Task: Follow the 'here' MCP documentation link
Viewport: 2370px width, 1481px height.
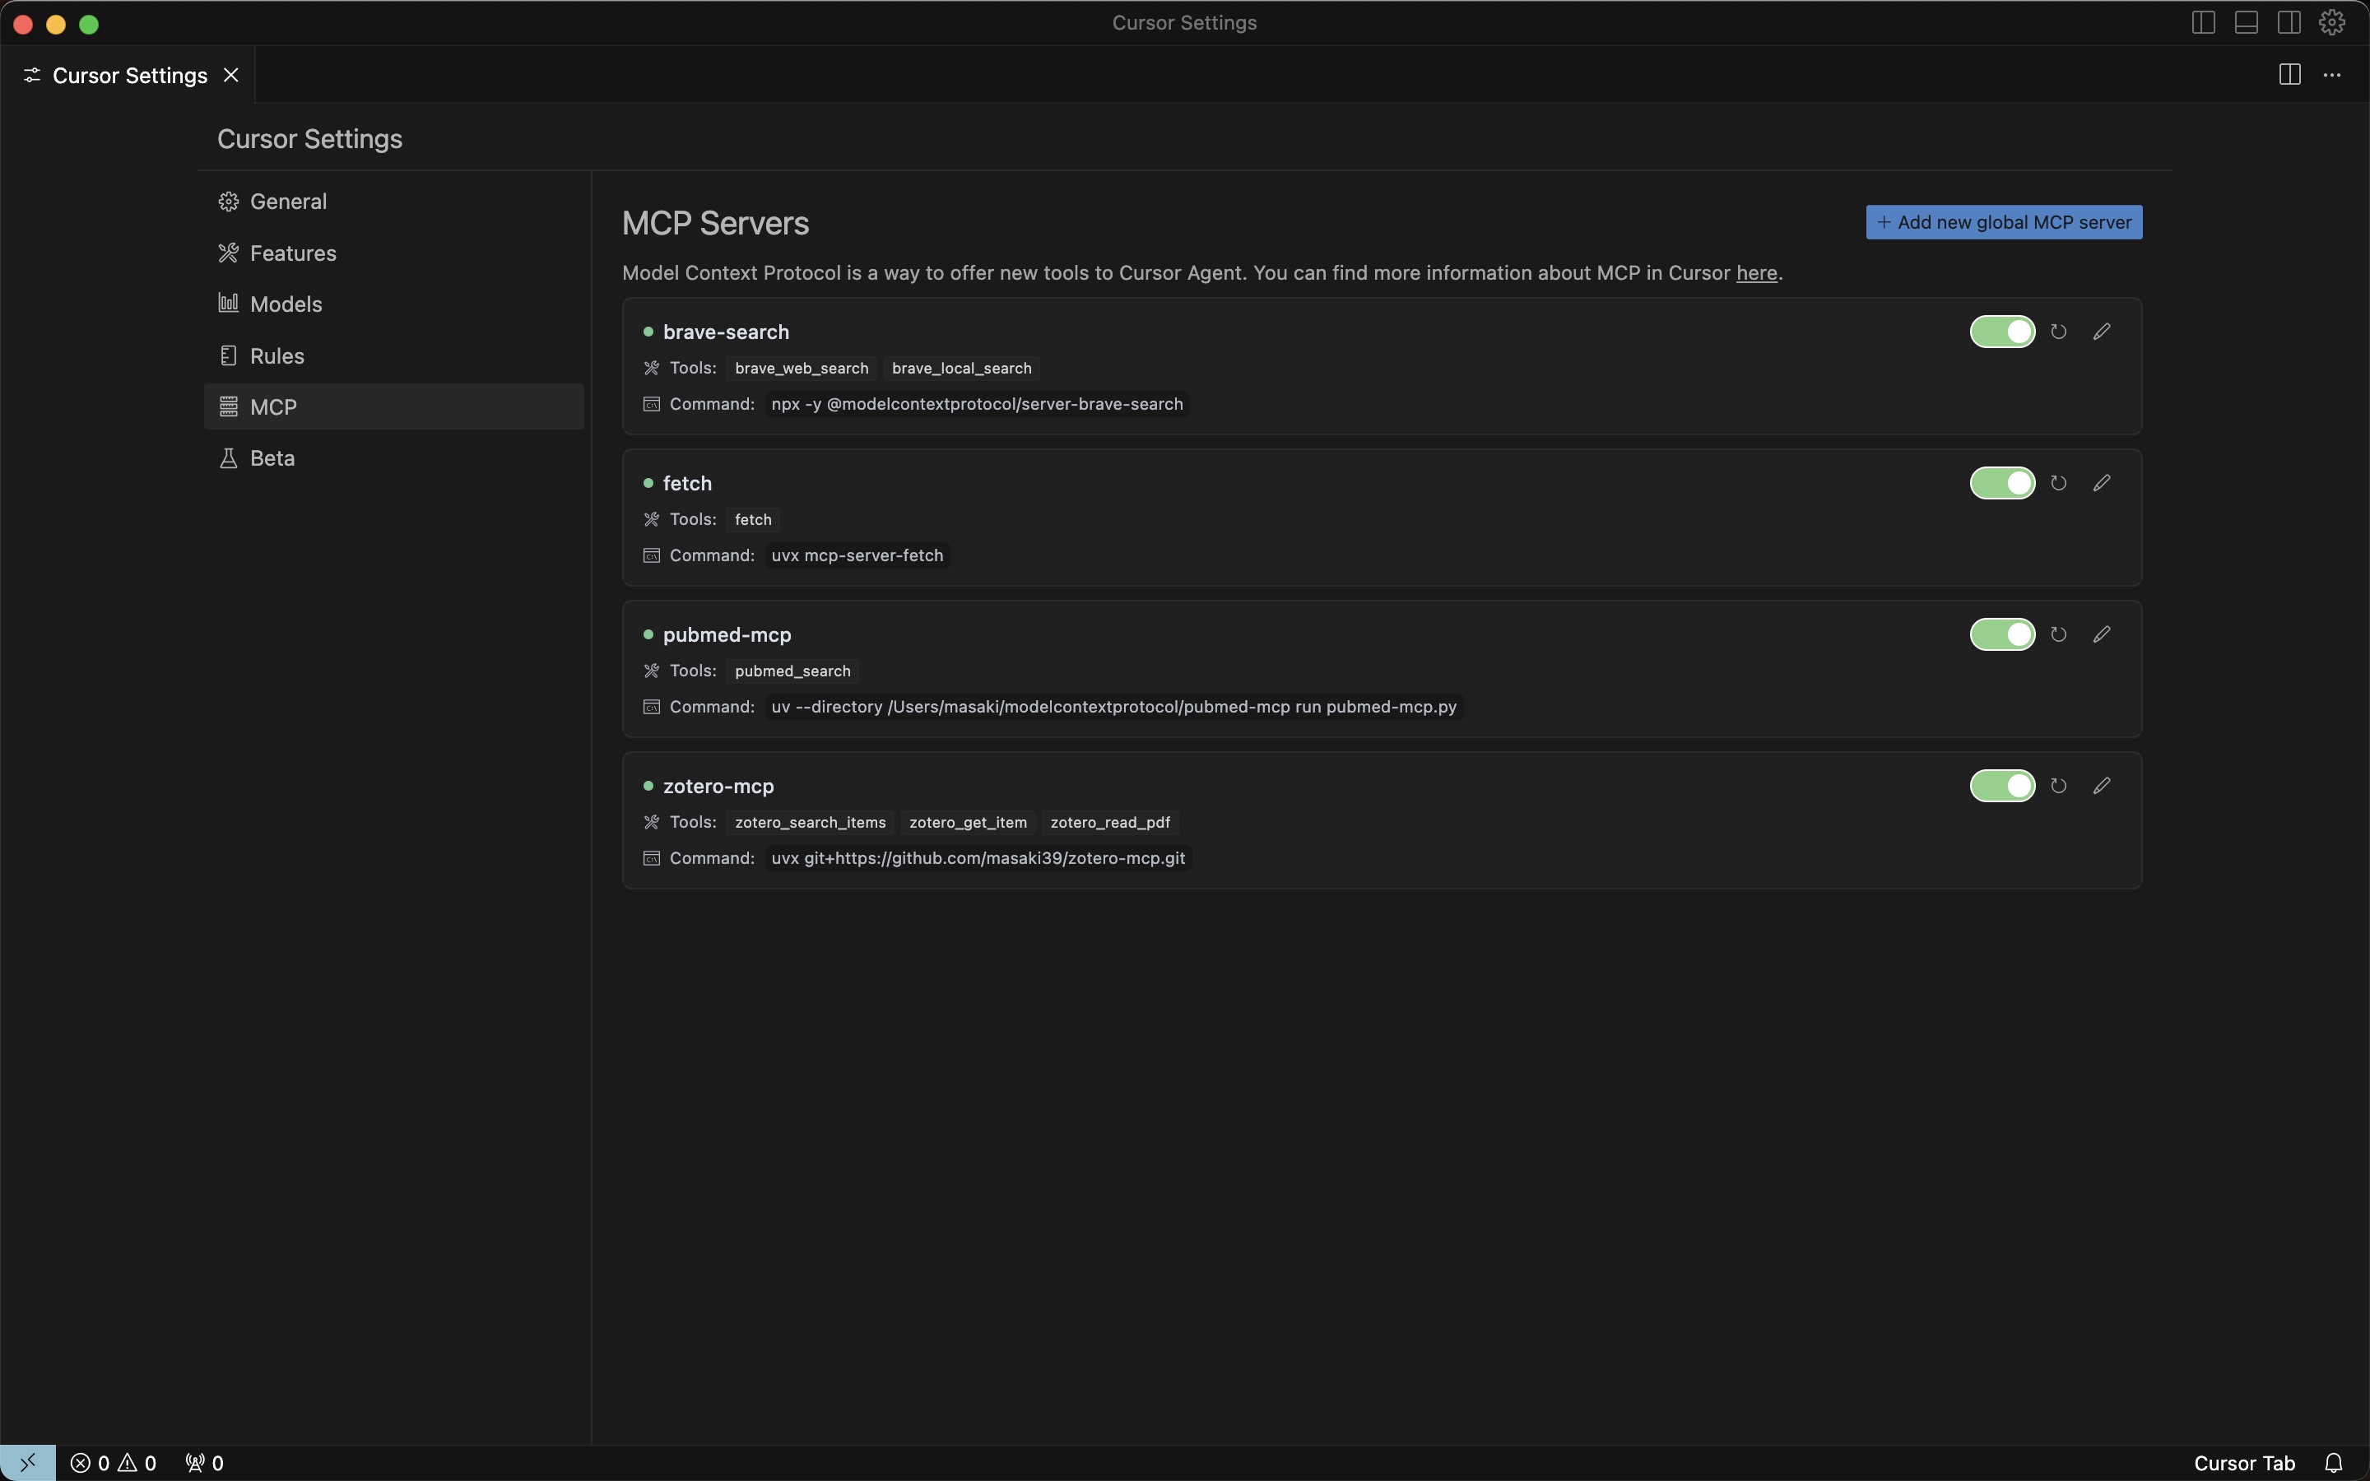Action: pyautogui.click(x=1756, y=273)
